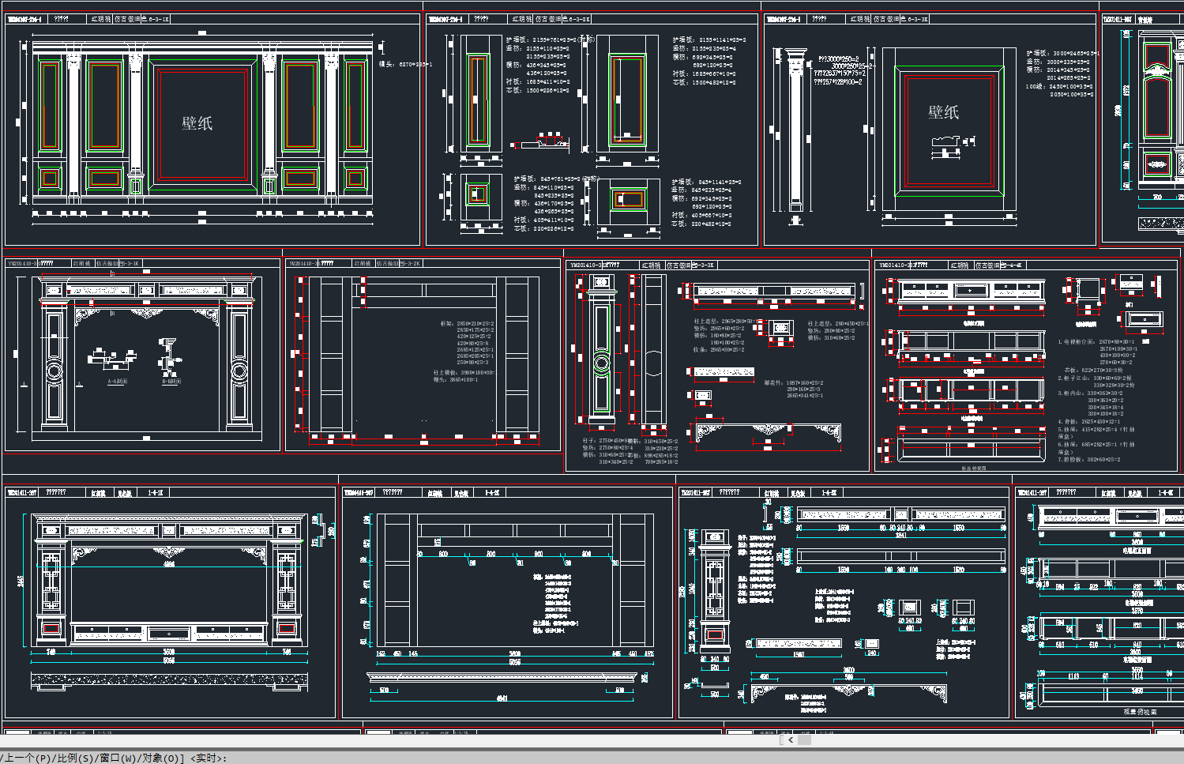Viewport: 1184px width, 764px height.
Task: Click the 壁纸 label in the top-right panel drawing
Action: tap(944, 112)
